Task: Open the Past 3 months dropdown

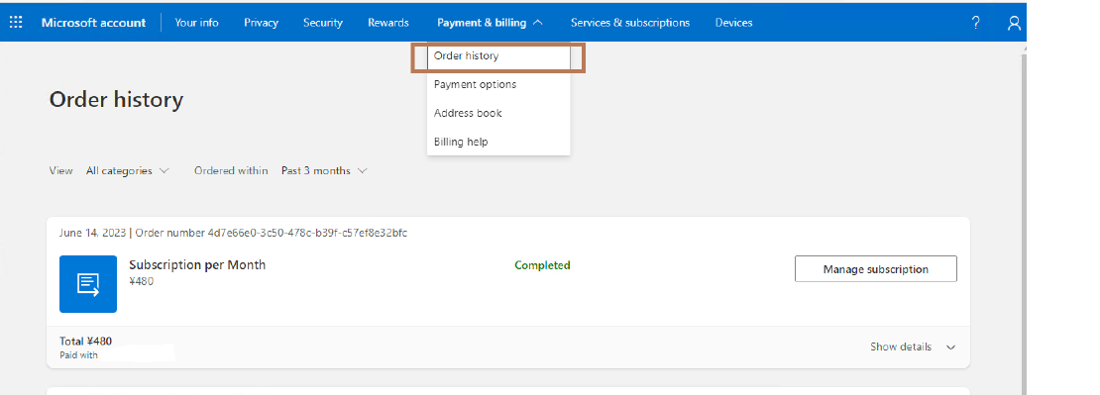Action: 324,170
